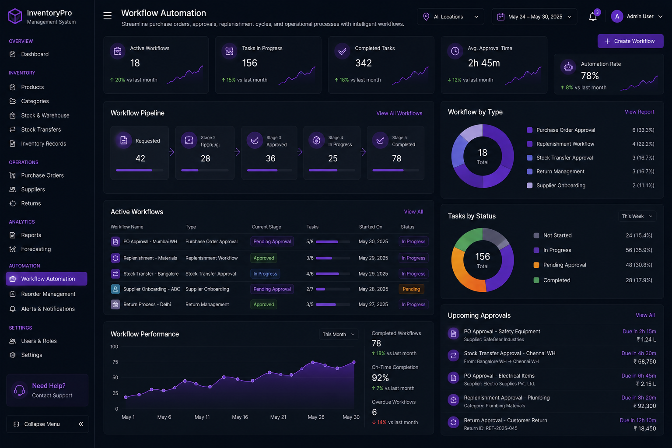
Task: Open the View All Workflows link
Action: tap(399, 113)
